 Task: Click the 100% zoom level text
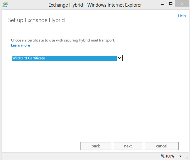170,156
